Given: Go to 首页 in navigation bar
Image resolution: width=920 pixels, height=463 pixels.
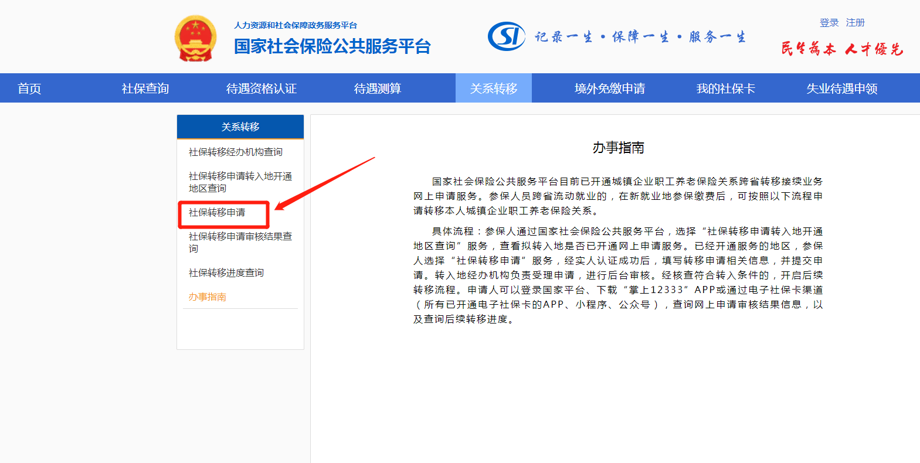Looking at the screenshot, I should (x=29, y=88).
